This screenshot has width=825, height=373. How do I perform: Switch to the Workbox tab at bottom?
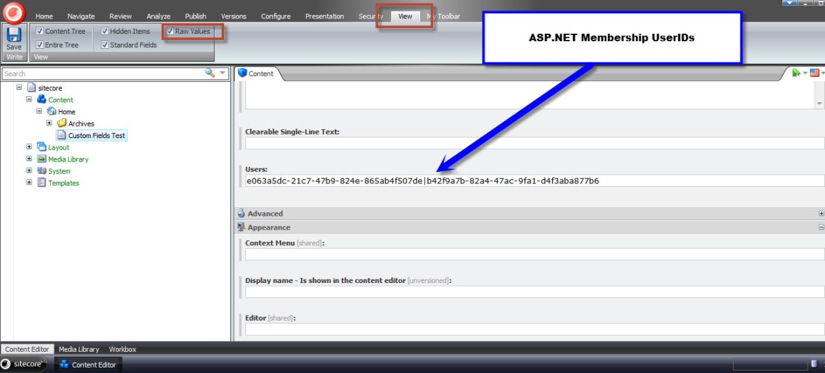(122, 349)
